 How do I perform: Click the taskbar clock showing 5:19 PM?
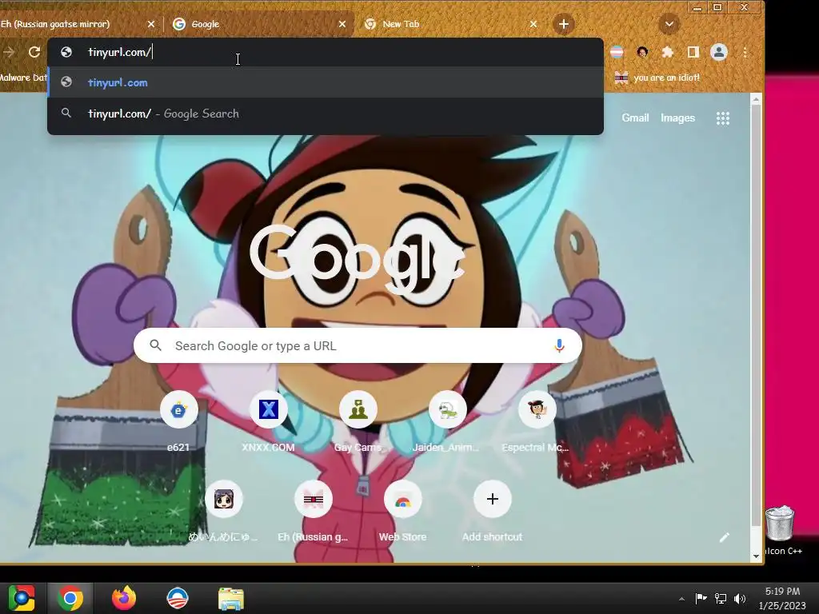tap(782, 598)
